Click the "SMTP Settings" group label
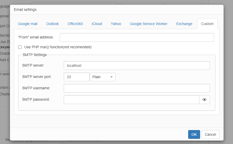The height and width of the screenshot is (144, 233). (x=35, y=55)
